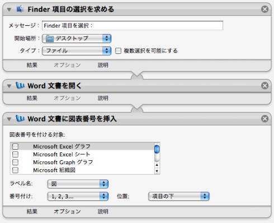Viewport: 274px width, 223px height.
Task: Remove the 'Word 文書を開く' action
Action: click(264, 86)
